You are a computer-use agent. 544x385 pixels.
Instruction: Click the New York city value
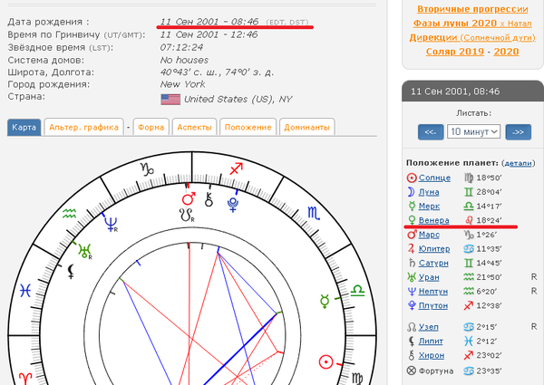[x=182, y=84]
